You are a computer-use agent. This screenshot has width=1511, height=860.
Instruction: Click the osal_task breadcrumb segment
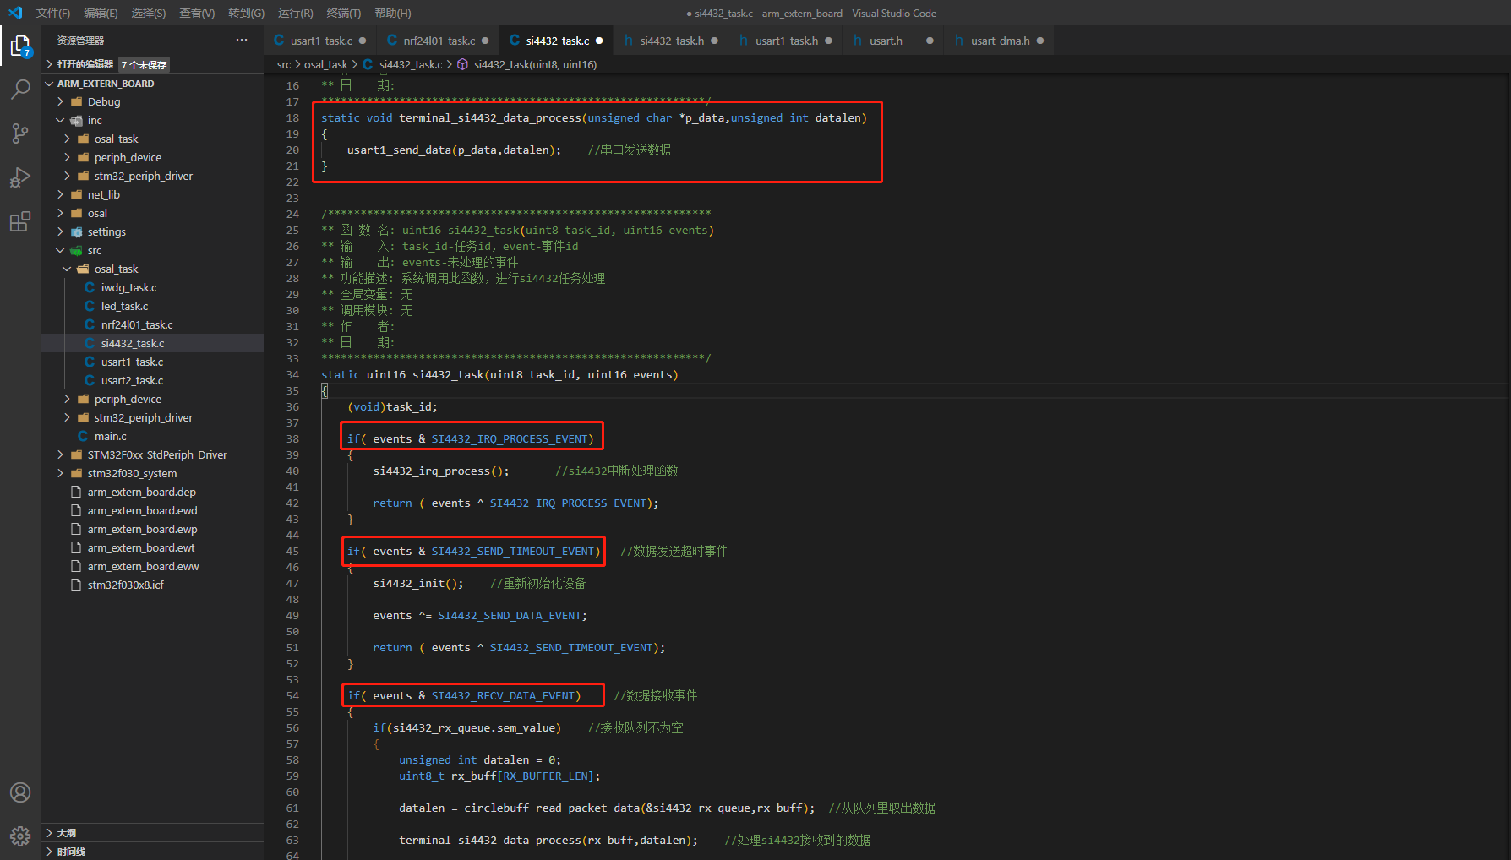[x=325, y=64]
